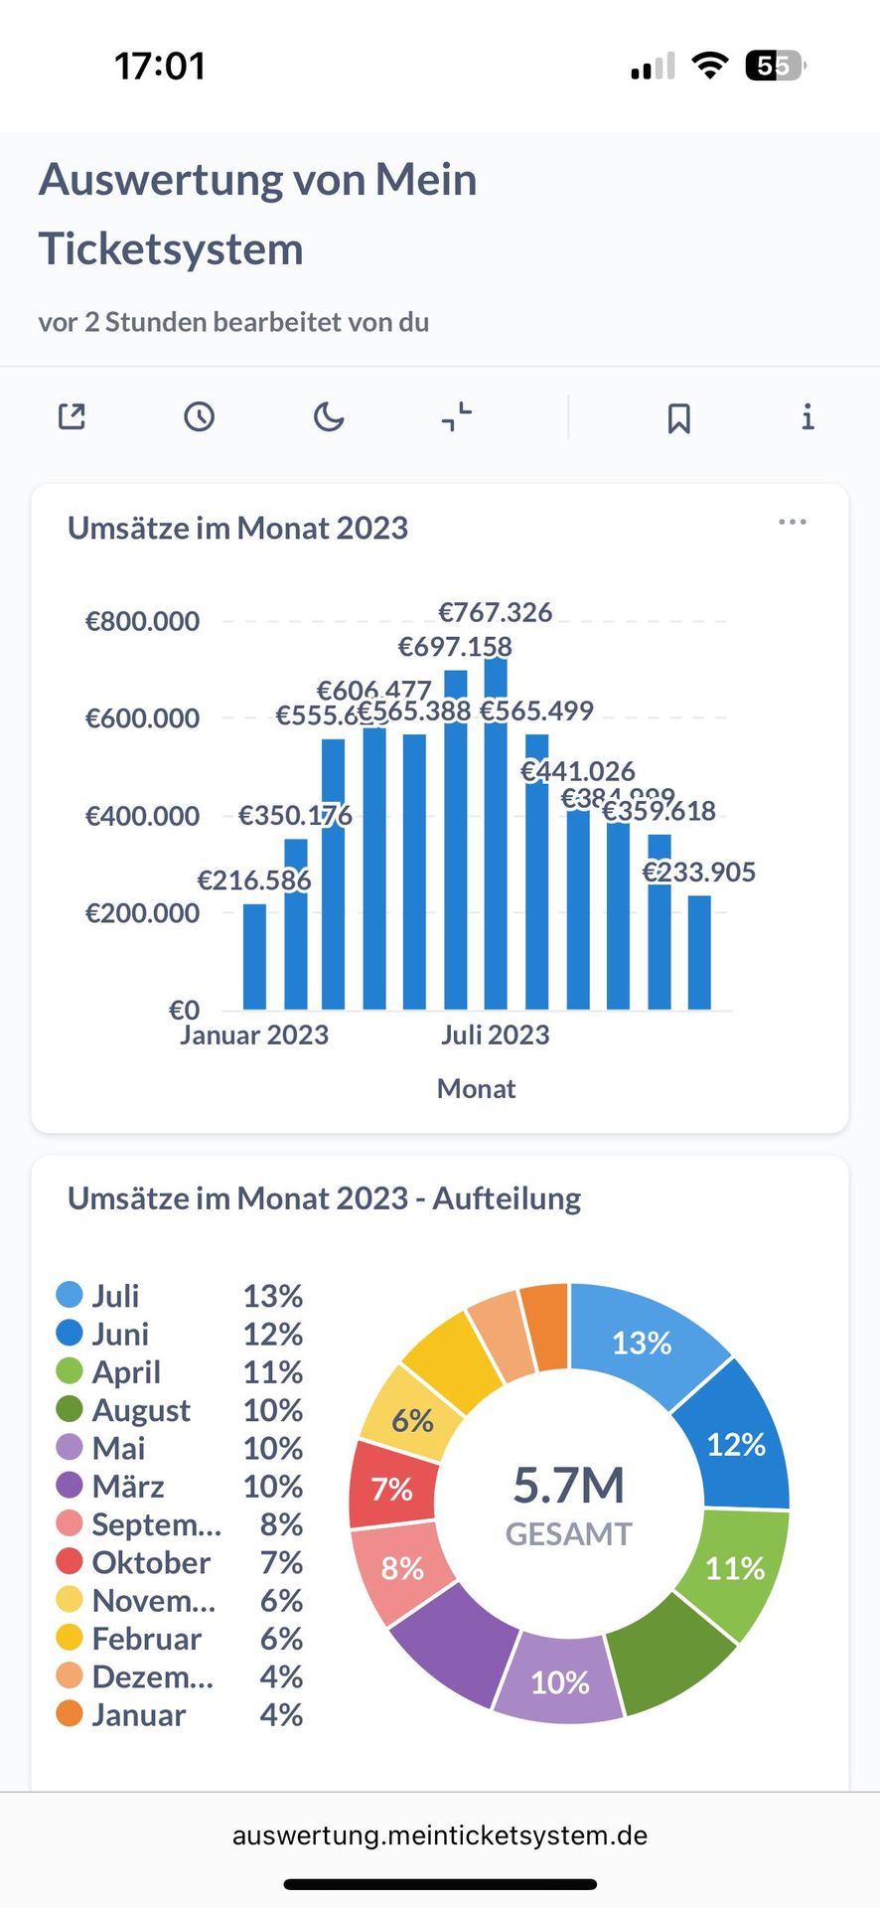The height and width of the screenshot is (1908, 880).
Task: Bookmark this dashboard
Action: (679, 418)
